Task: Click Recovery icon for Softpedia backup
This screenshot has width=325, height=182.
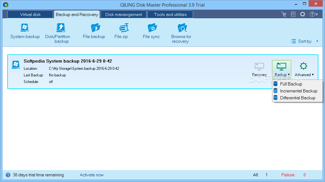Action: [259, 69]
